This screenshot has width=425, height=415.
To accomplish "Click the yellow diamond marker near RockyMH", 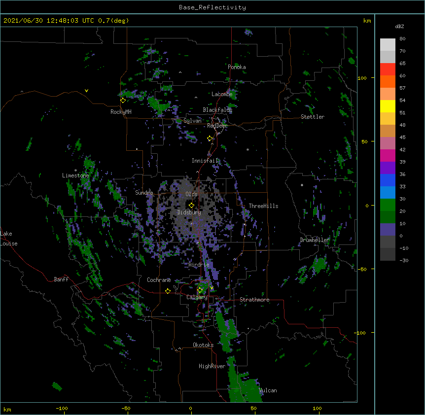I will pyautogui.click(x=123, y=101).
